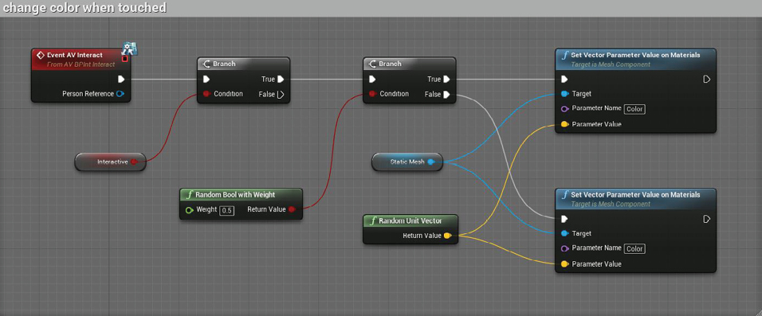Click the lower Set Vector node's exec output pin
This screenshot has width=762, height=316.
coord(707,220)
